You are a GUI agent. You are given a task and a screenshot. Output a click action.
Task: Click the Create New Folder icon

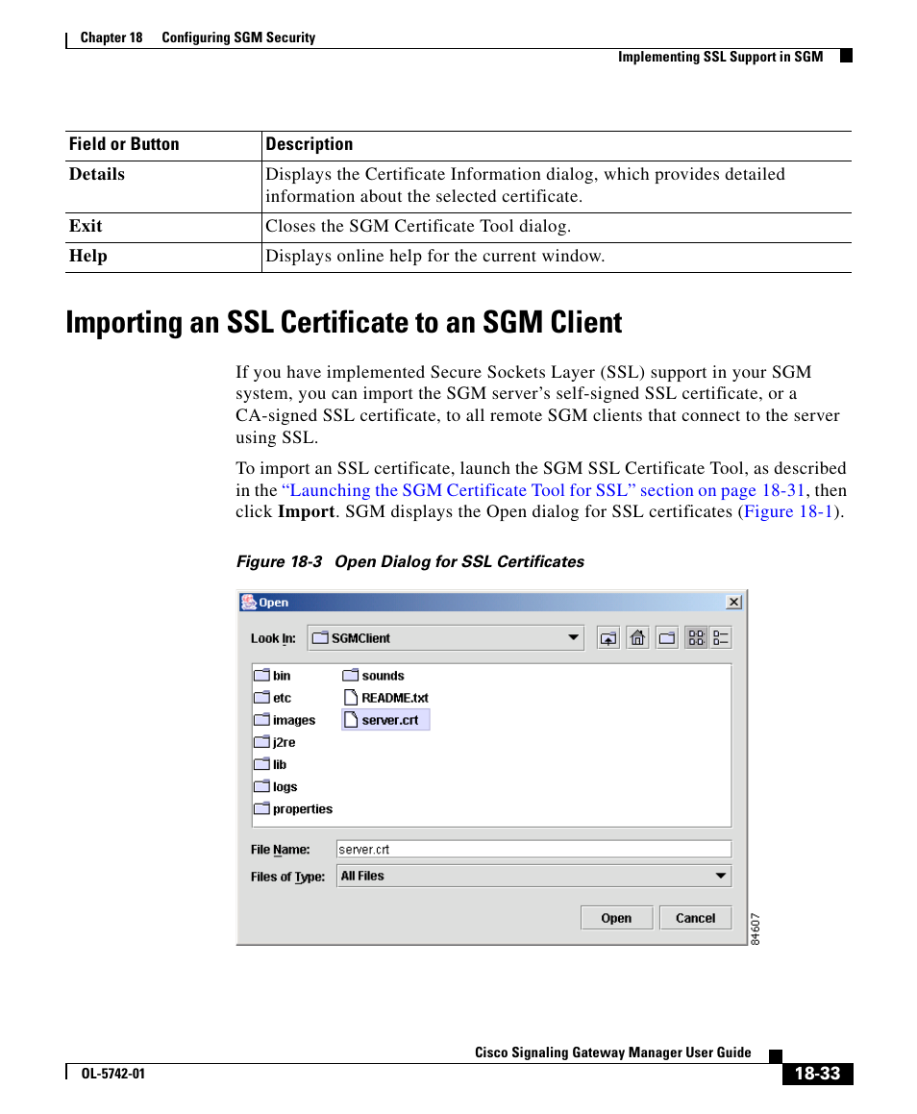point(667,638)
